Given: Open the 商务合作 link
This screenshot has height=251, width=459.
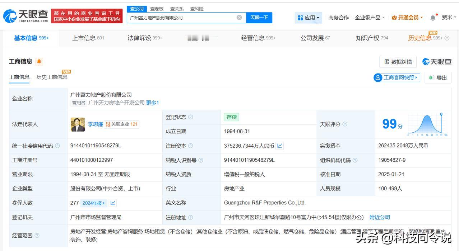Looking at the screenshot, I should click(338, 18).
